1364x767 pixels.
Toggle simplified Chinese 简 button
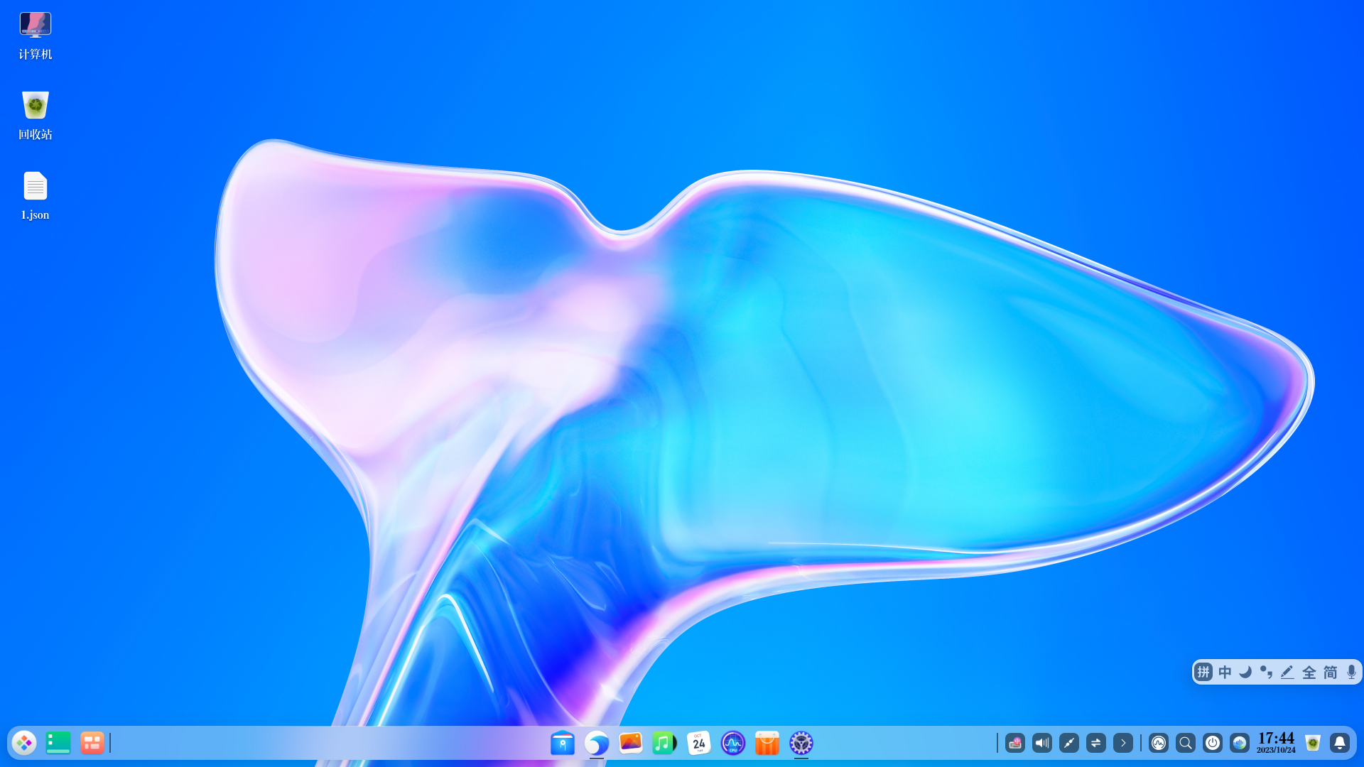click(x=1331, y=672)
